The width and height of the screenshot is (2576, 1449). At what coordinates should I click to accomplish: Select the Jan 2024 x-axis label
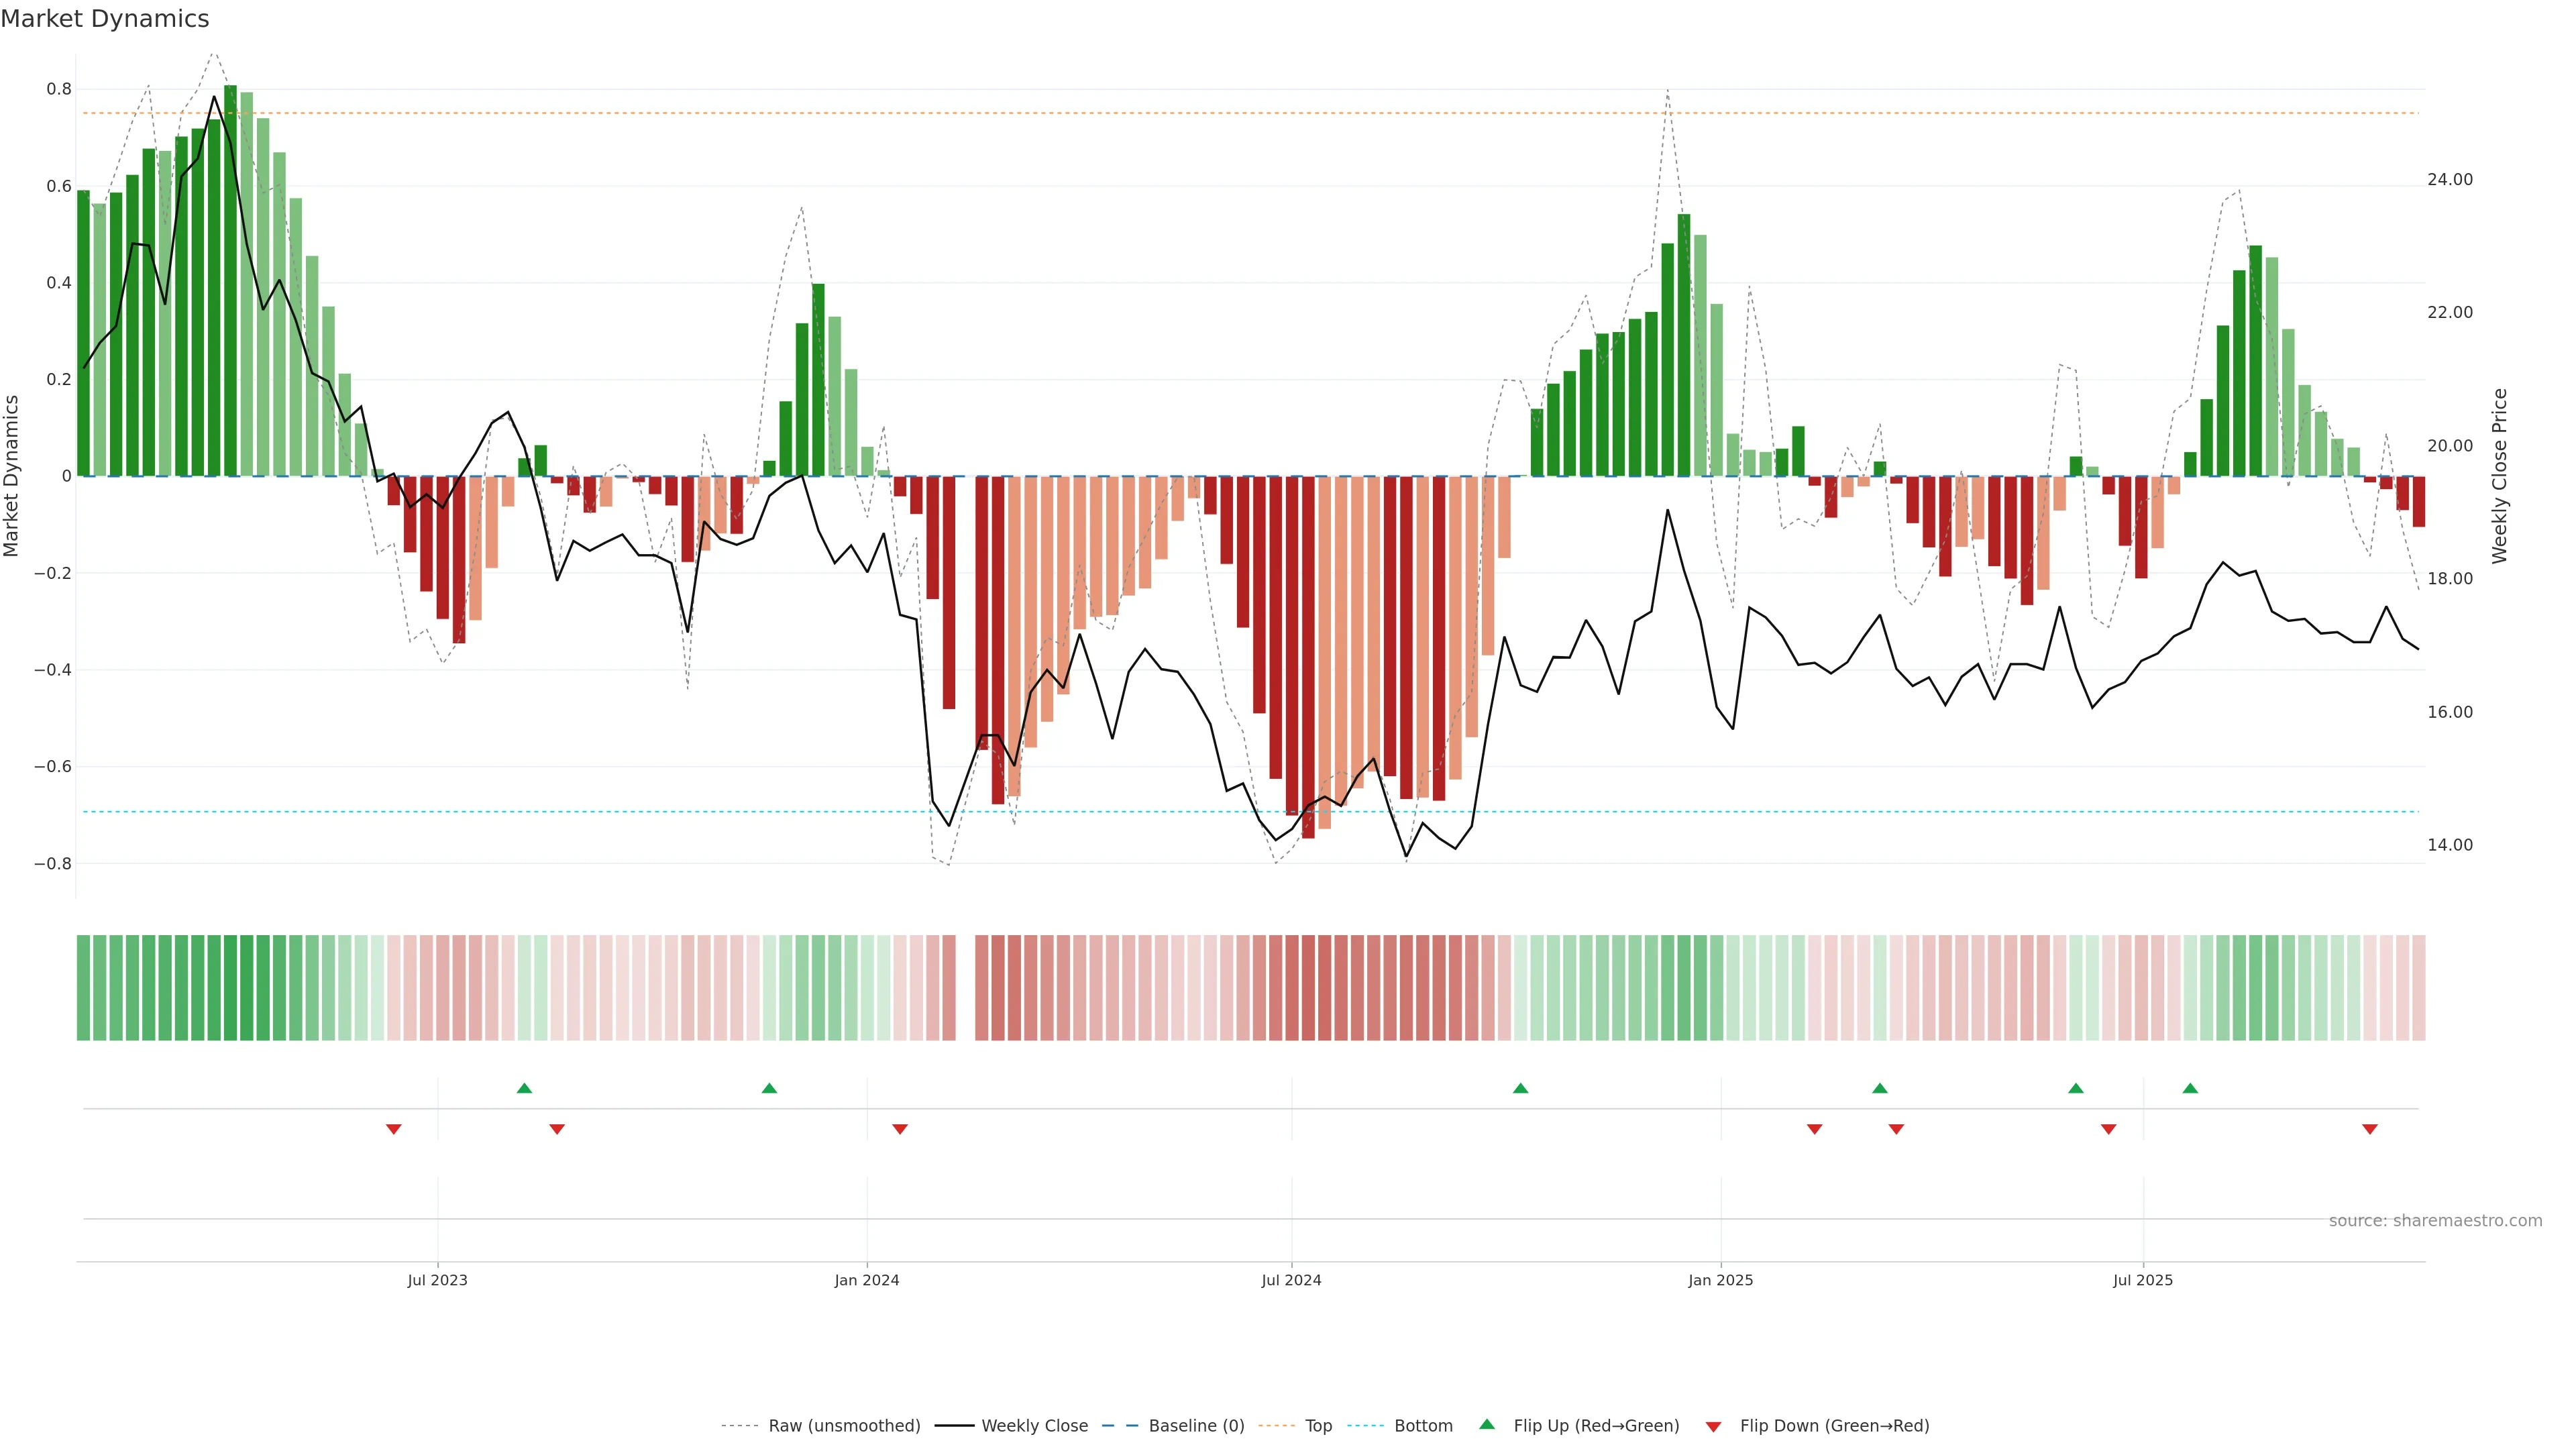pos(867,1280)
